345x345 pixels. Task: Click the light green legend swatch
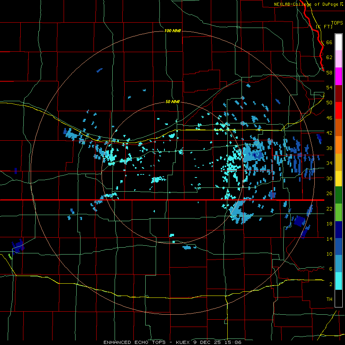point(338,212)
